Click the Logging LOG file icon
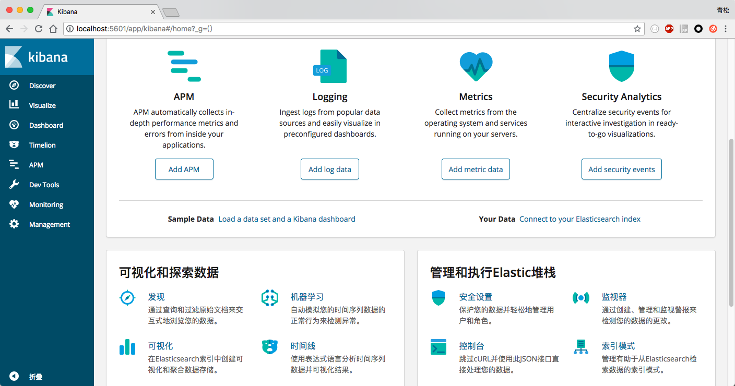735x386 pixels. [330, 66]
